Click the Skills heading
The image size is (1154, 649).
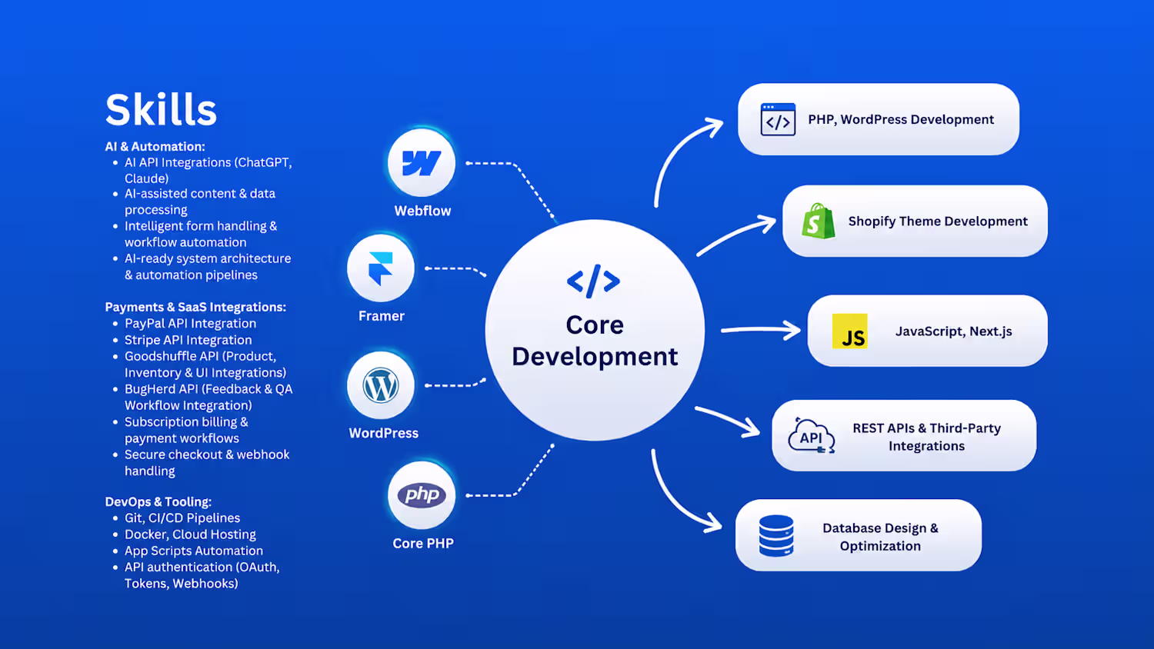tap(161, 109)
